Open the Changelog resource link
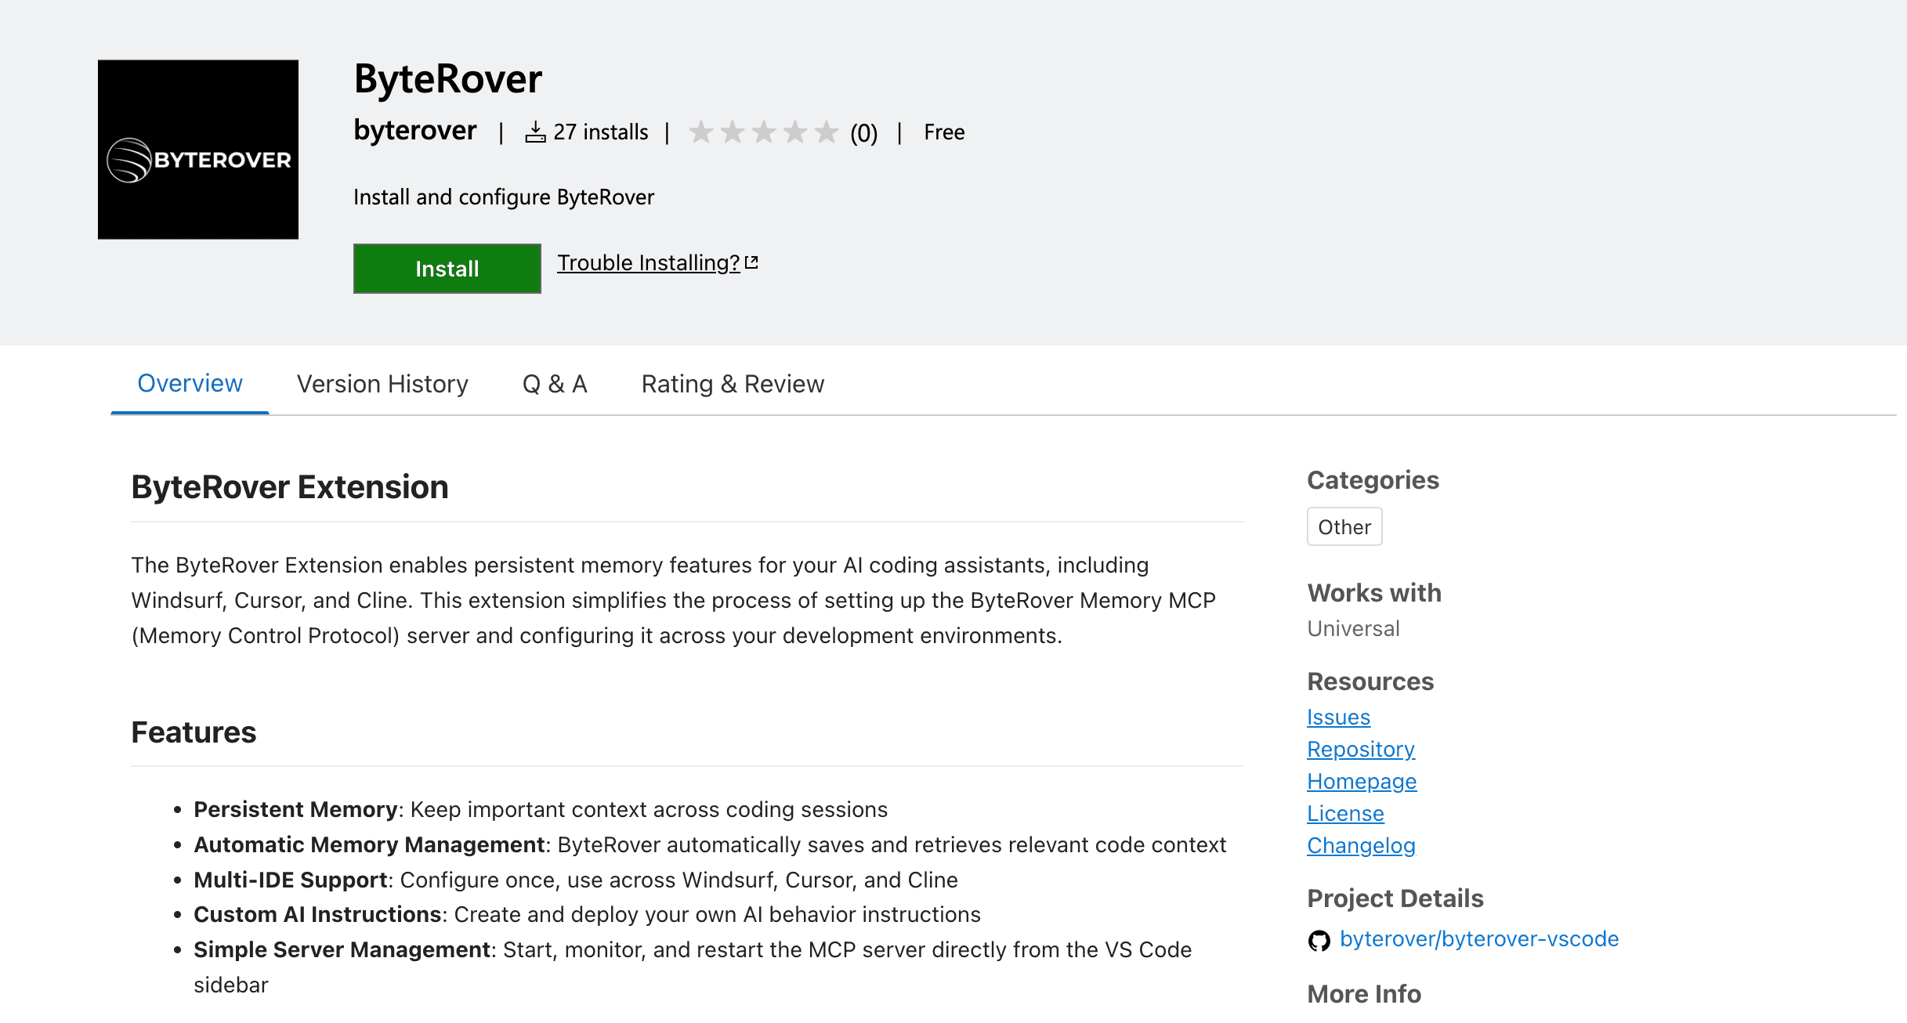 (1361, 845)
